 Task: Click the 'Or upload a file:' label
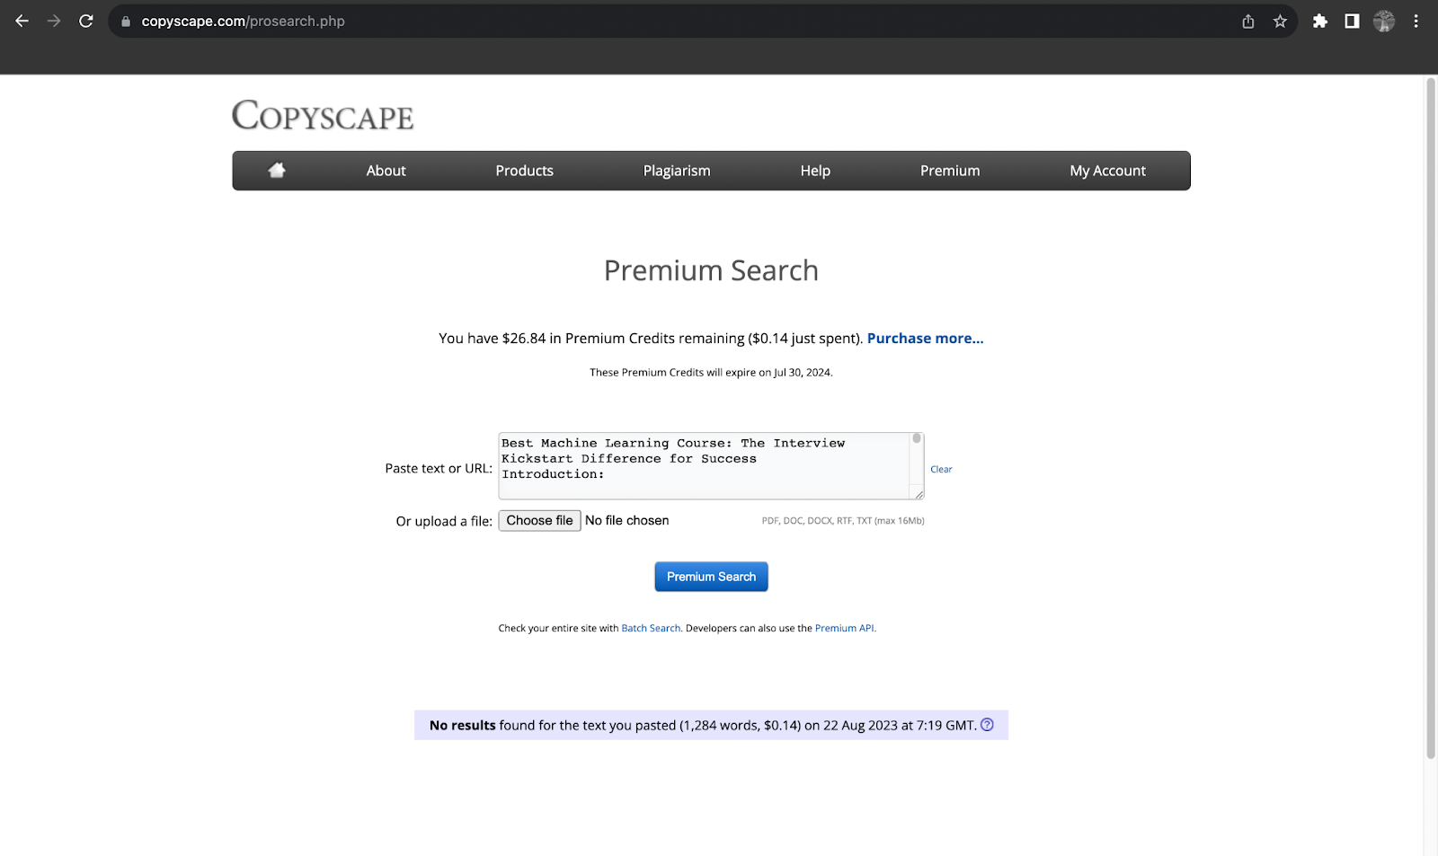(444, 522)
